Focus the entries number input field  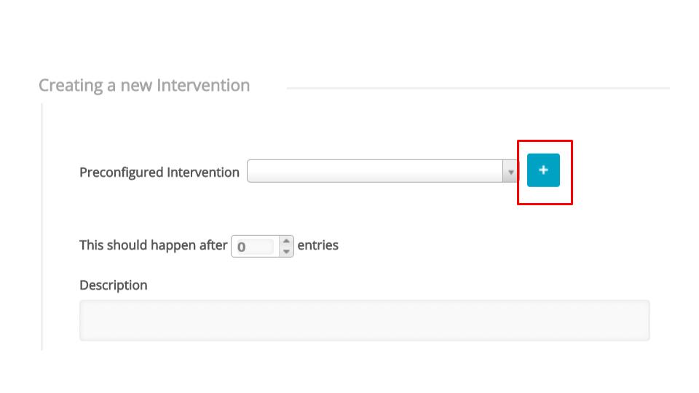click(254, 246)
